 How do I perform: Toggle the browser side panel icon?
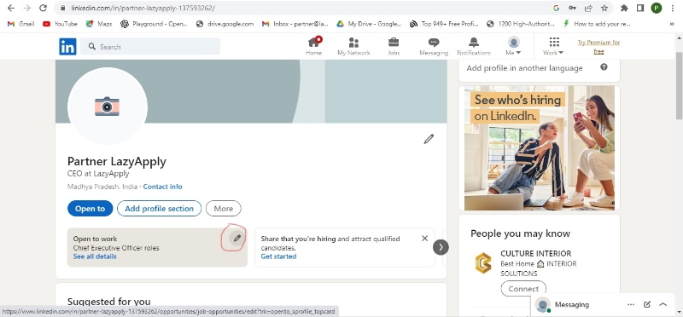(639, 8)
